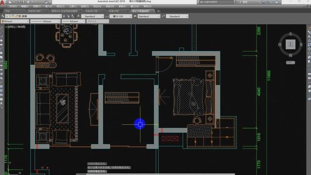The image size is (311, 175).
Task: Open the linetype ByLayer dropdown
Action: [x=45, y=21]
